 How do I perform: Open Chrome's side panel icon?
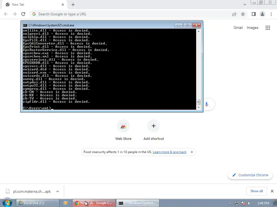pyautogui.click(x=254, y=14)
